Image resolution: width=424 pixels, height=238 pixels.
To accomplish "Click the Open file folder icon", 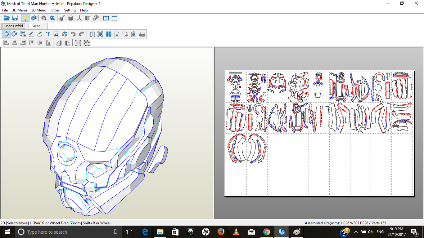I will pyautogui.click(x=7, y=18).
